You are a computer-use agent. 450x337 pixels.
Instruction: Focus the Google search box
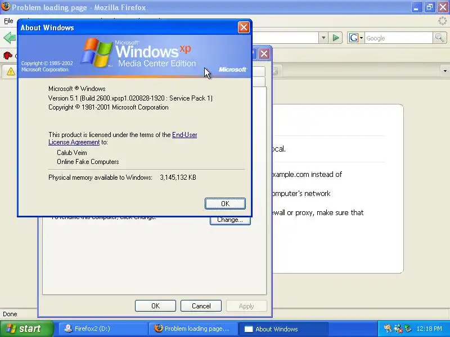tap(399, 38)
